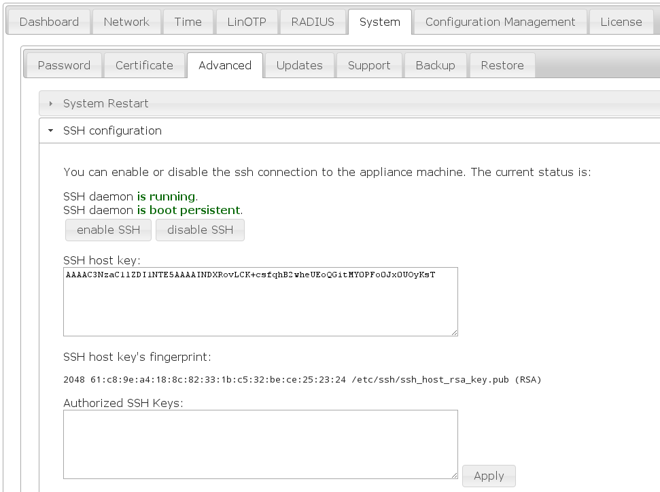Switch to the Support sub-tab
This screenshot has height=492, width=660.
(x=369, y=65)
